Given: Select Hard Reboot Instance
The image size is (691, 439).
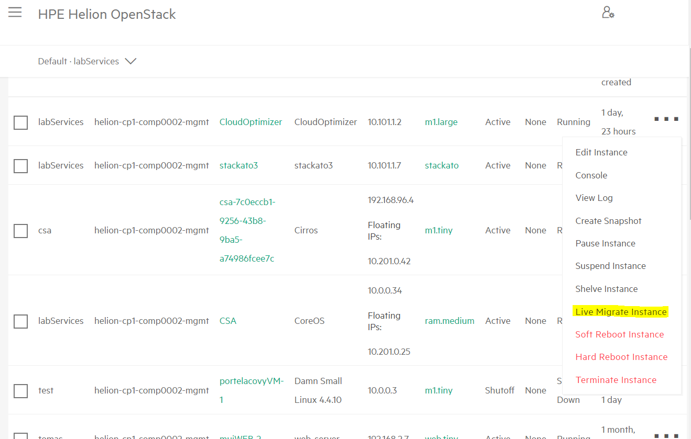Looking at the screenshot, I should coord(621,357).
